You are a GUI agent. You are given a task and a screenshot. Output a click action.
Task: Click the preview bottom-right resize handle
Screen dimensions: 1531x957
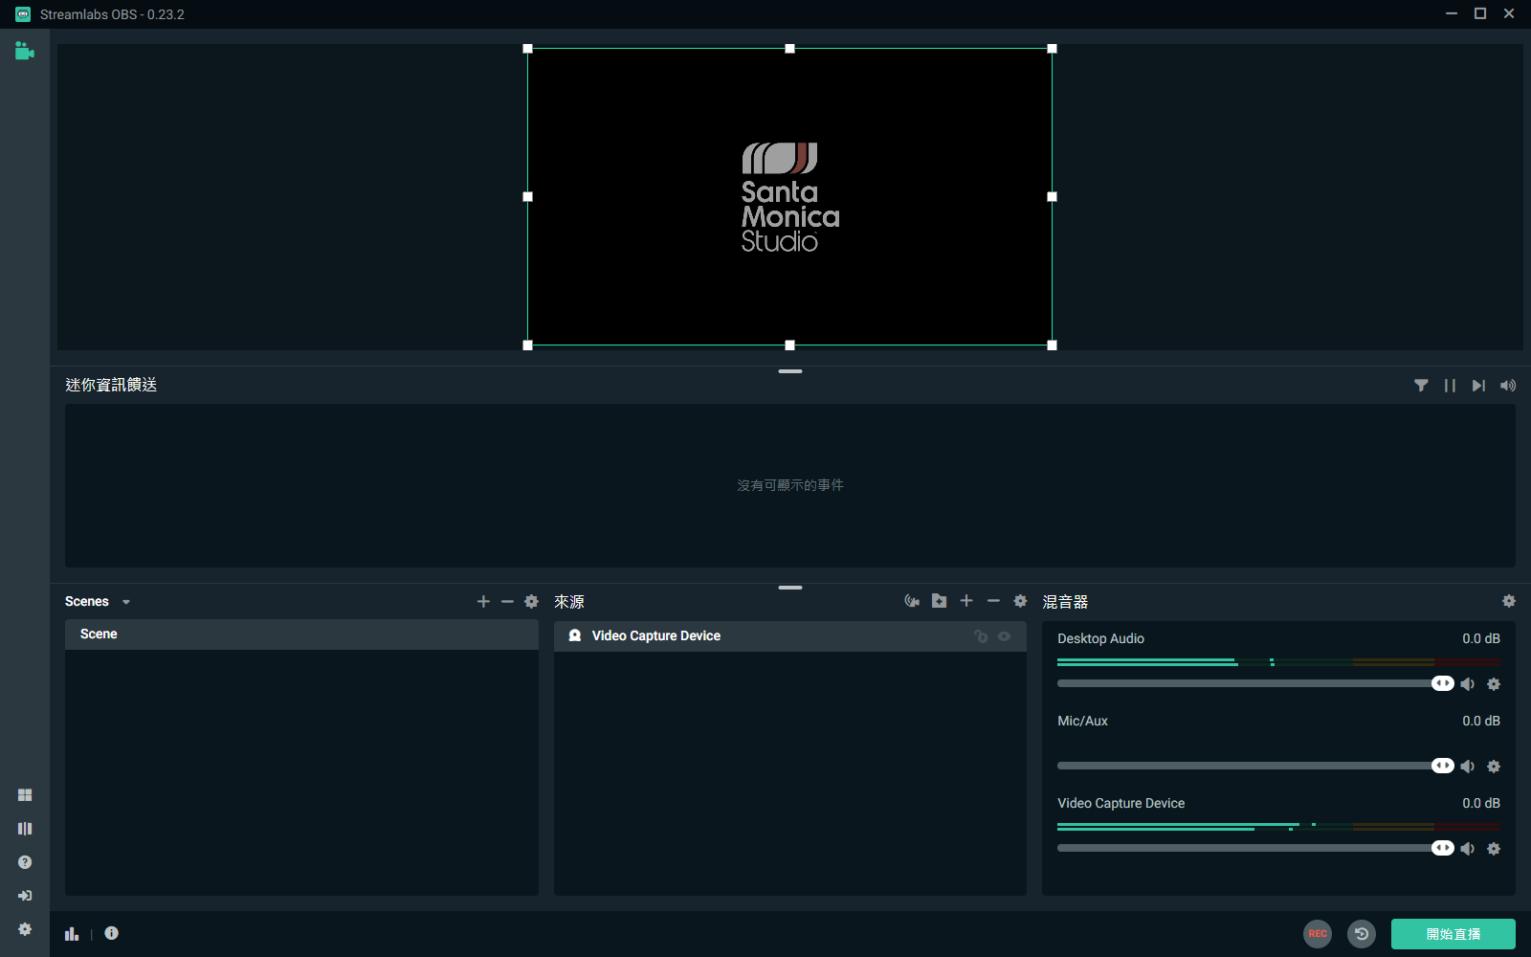tap(1052, 345)
